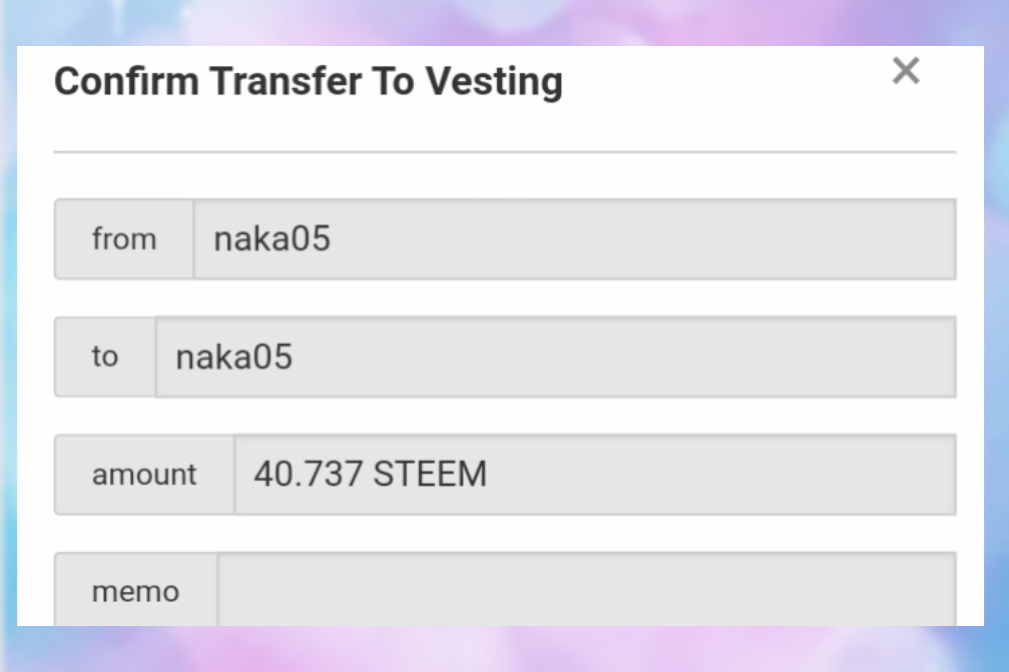The height and width of the screenshot is (672, 1009).
Task: Click blurred background above the dialog
Action: 504,22
